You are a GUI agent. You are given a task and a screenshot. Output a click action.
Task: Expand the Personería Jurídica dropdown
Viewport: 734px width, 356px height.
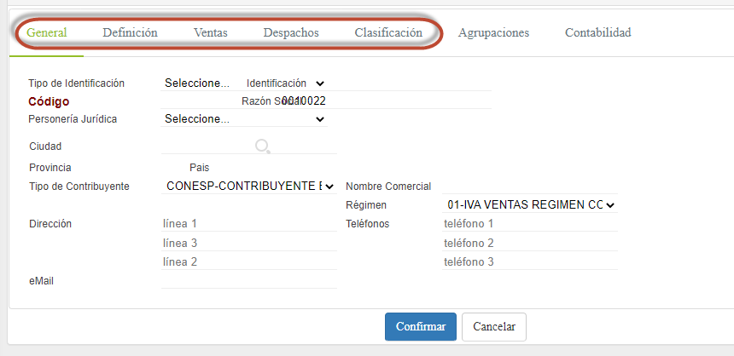tap(244, 119)
